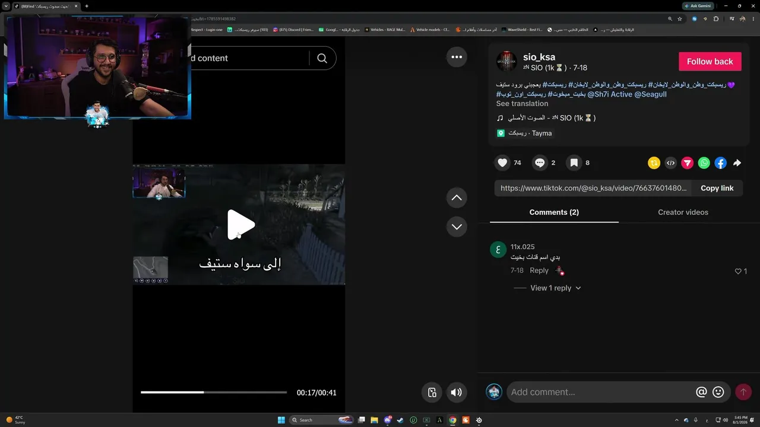Like the video with the heart icon

pos(503,163)
